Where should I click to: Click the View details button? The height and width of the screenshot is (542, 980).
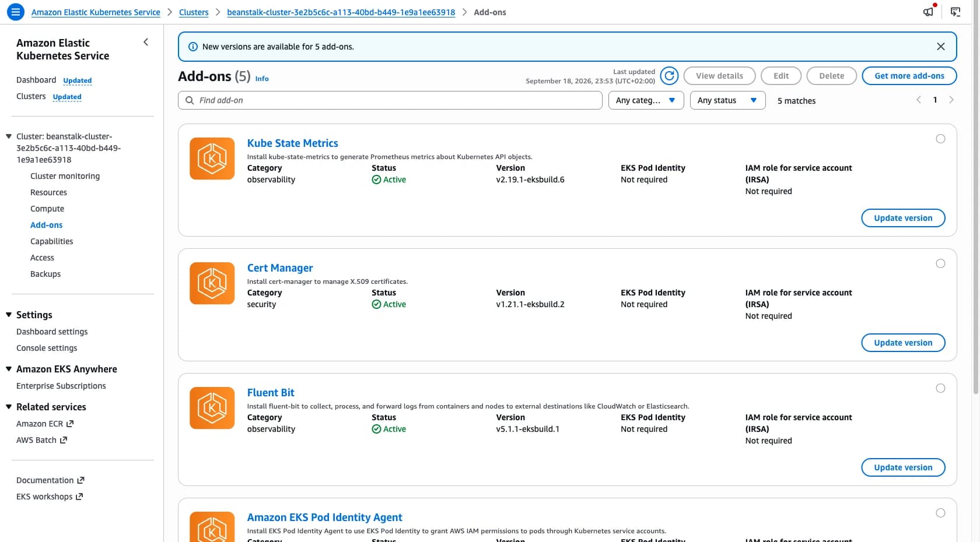pos(719,76)
